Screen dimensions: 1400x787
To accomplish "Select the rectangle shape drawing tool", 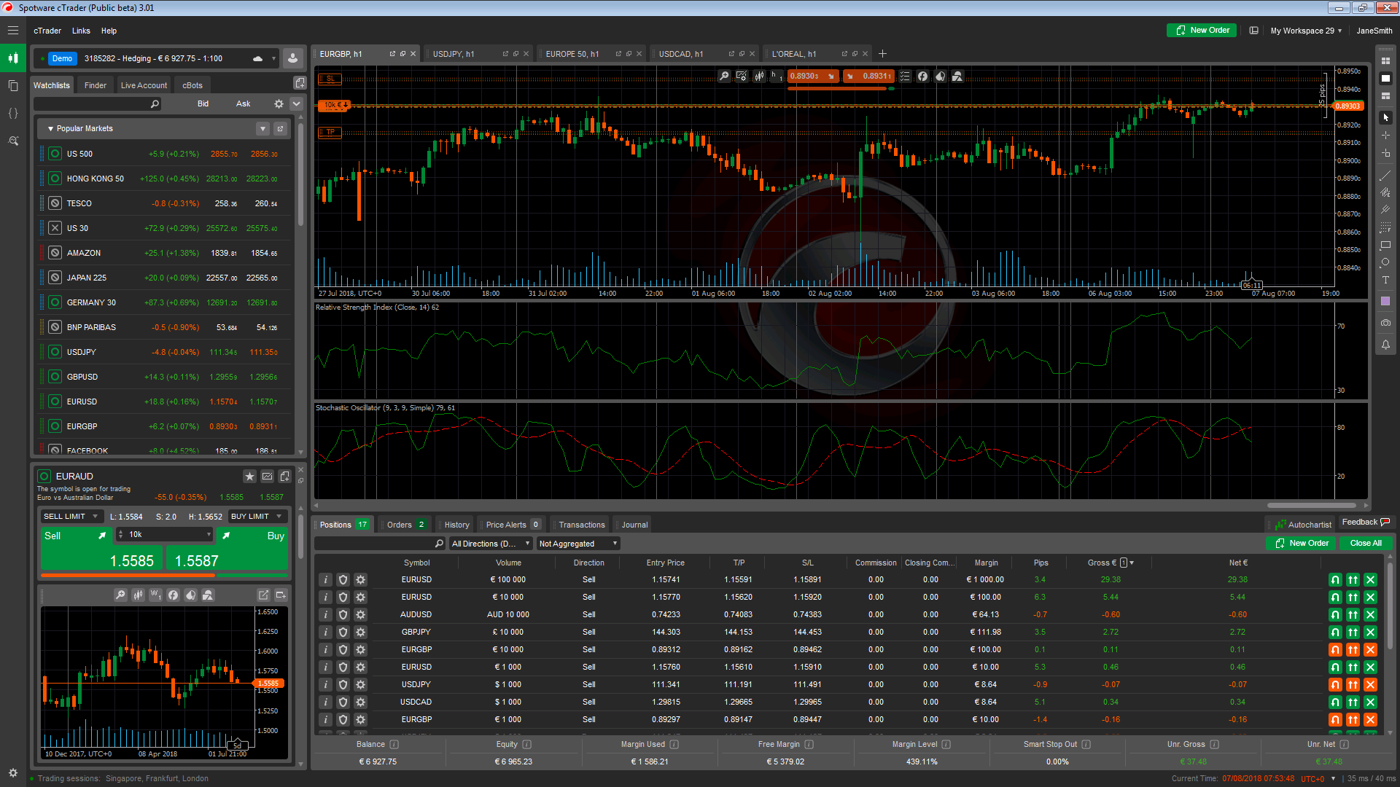I will tap(1385, 245).
